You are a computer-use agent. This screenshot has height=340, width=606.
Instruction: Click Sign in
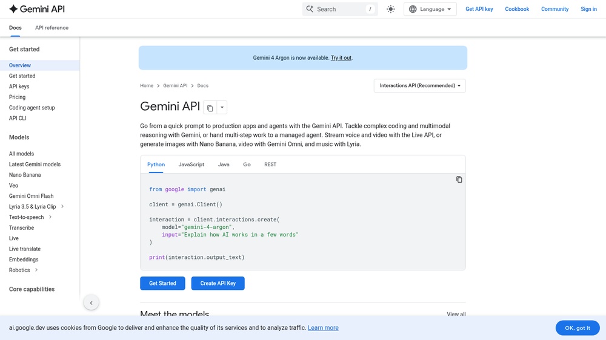pos(588,9)
